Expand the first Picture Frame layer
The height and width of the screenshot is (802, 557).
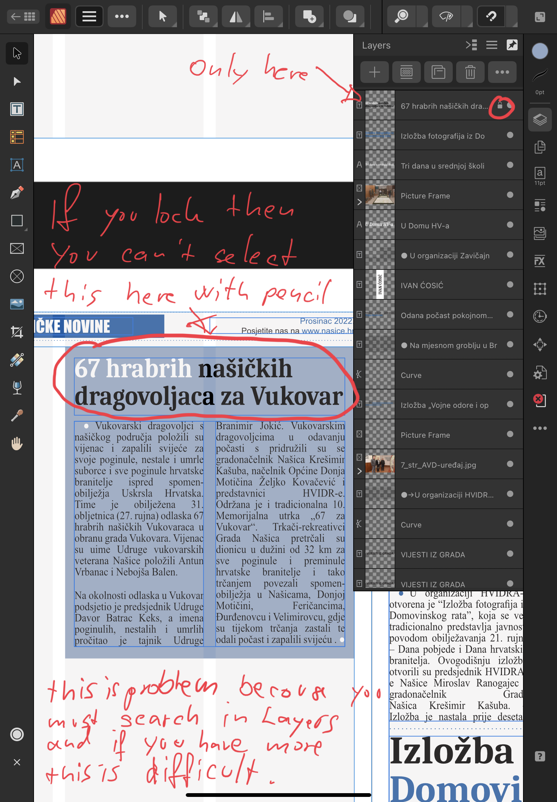(359, 202)
